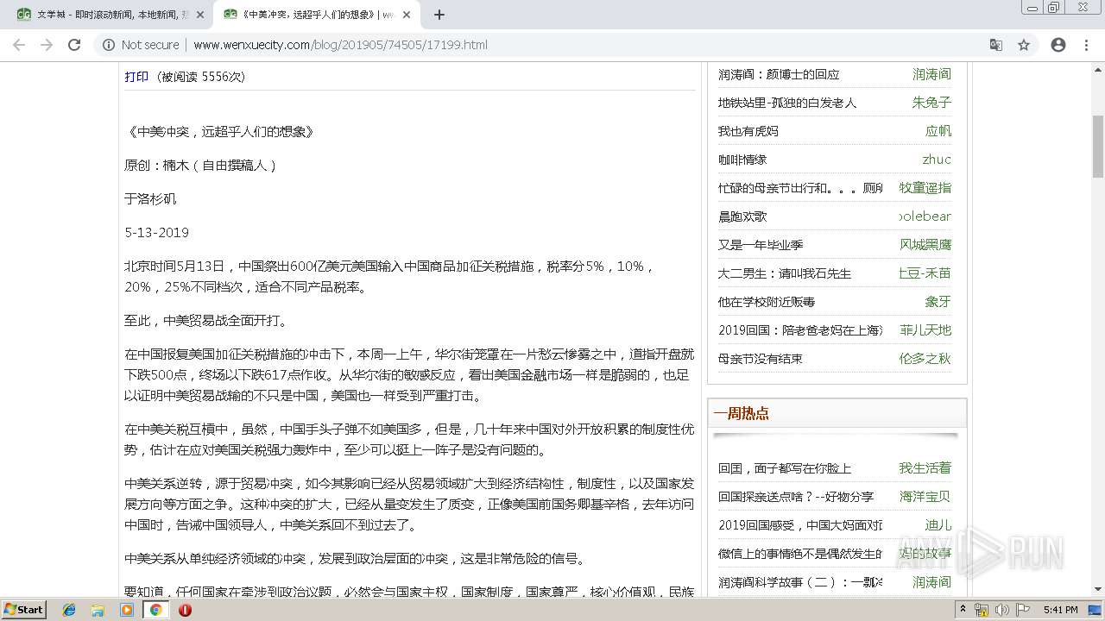Click the browser back arrow

pos(19,45)
